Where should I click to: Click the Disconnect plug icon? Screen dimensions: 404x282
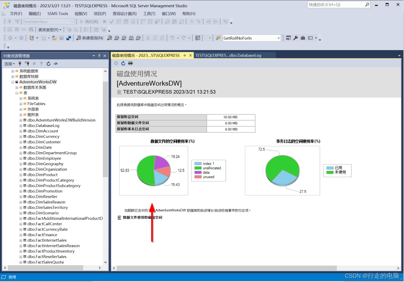(27, 64)
